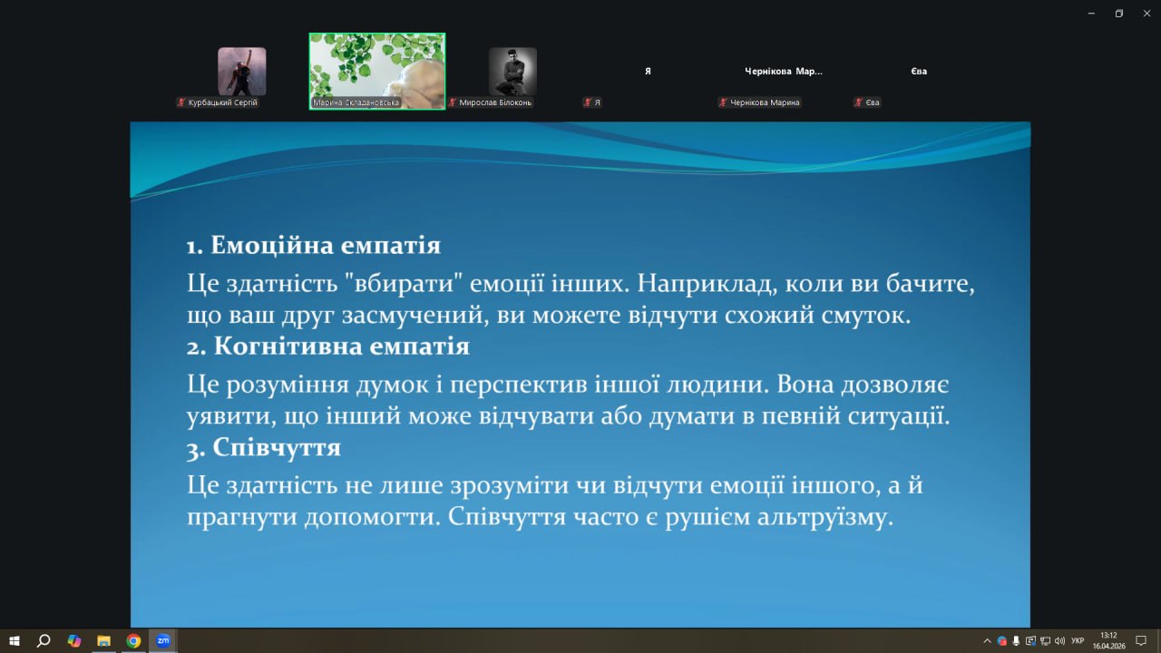Open the Windows notification center
The image size is (1161, 653).
click(1141, 640)
